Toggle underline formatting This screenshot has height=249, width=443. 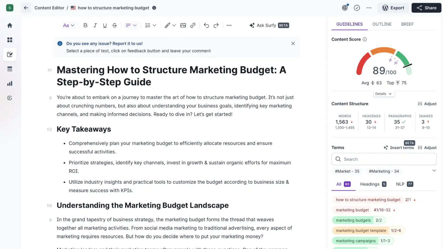tap(105, 25)
